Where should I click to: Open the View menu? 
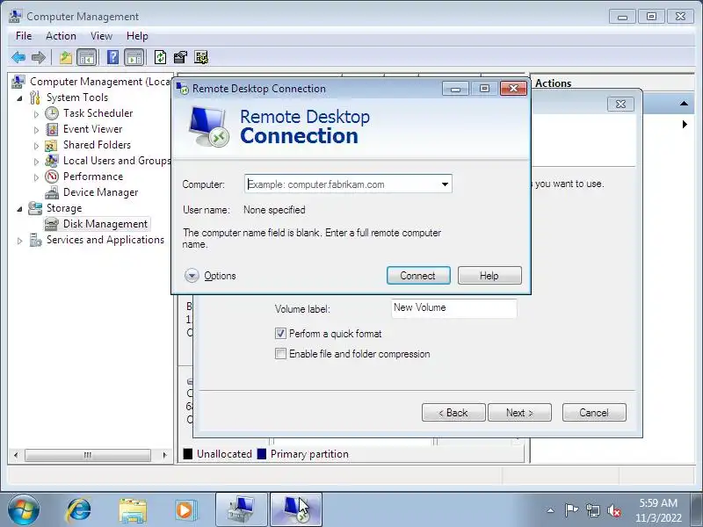coord(101,36)
